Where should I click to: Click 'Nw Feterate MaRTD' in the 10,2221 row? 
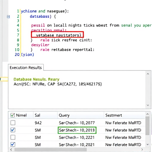[123, 137]
